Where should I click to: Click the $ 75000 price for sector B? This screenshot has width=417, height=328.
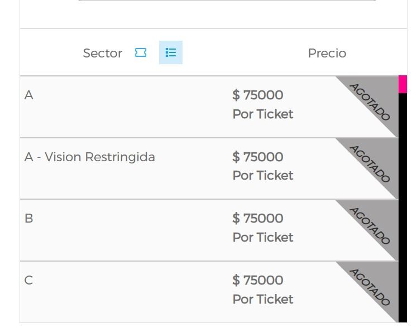258,218
